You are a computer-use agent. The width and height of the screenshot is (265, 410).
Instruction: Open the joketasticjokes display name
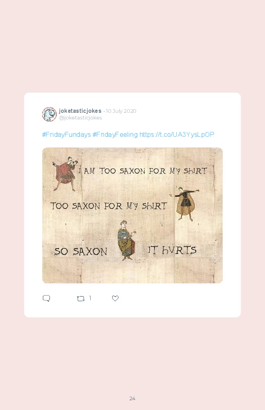[80, 111]
